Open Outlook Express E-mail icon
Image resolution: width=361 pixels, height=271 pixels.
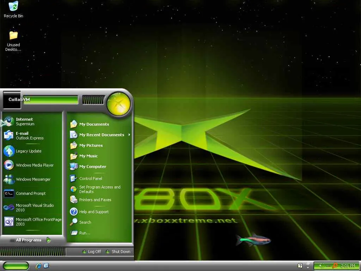(x=9, y=135)
